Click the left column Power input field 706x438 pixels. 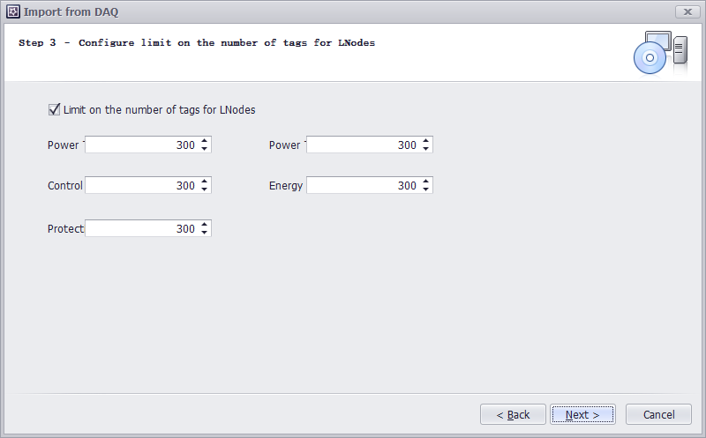click(141, 145)
